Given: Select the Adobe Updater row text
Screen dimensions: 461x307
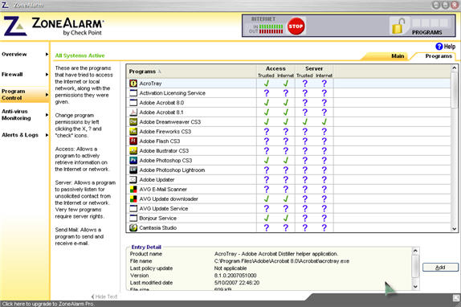Looking at the screenshot, I should pos(157,180).
